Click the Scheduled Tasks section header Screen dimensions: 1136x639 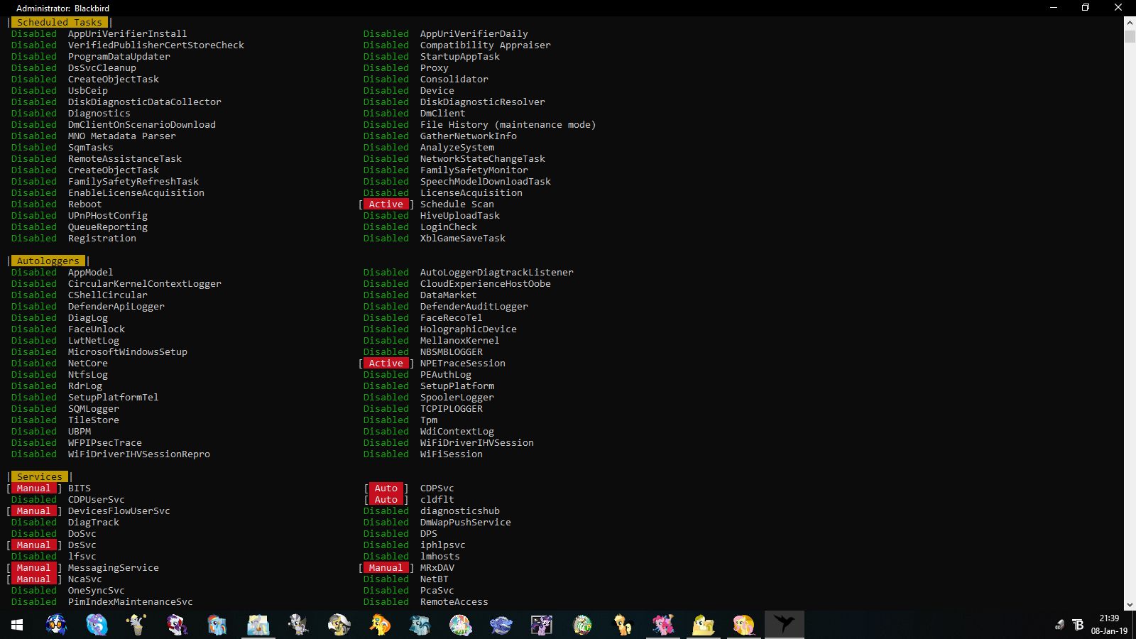60,22
